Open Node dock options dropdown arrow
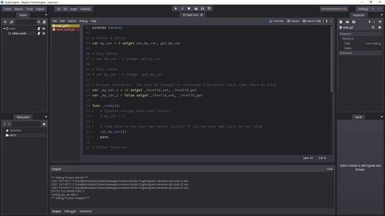The height and width of the screenshot is (216, 385). click(381, 117)
